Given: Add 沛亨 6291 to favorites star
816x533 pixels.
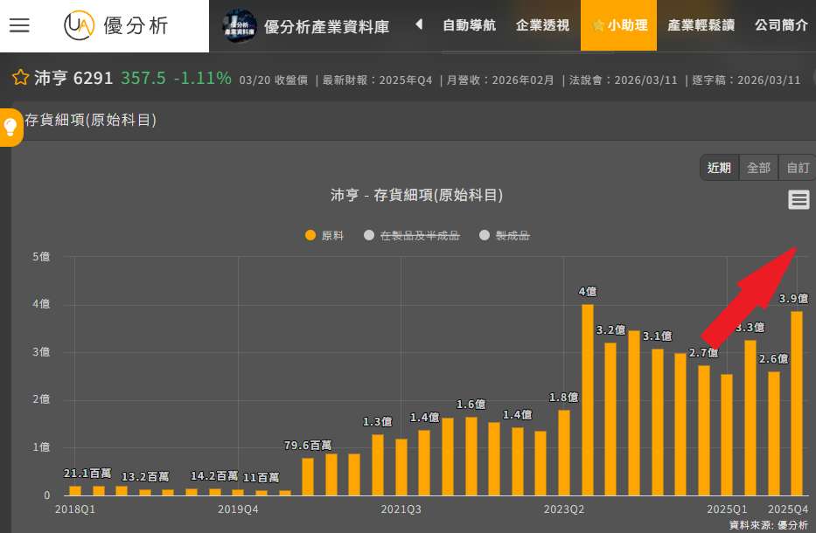Looking at the screenshot, I should [21, 79].
